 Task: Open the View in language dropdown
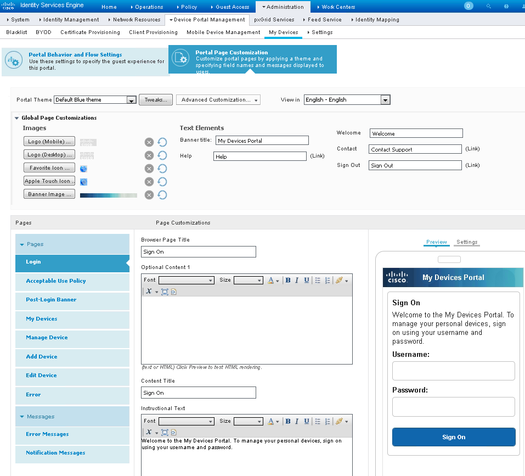coord(347,100)
